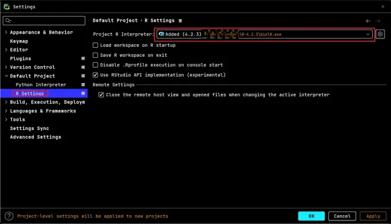Click the Project R Interpreter label
This screenshot has height=224, width=391.
click(123, 34)
